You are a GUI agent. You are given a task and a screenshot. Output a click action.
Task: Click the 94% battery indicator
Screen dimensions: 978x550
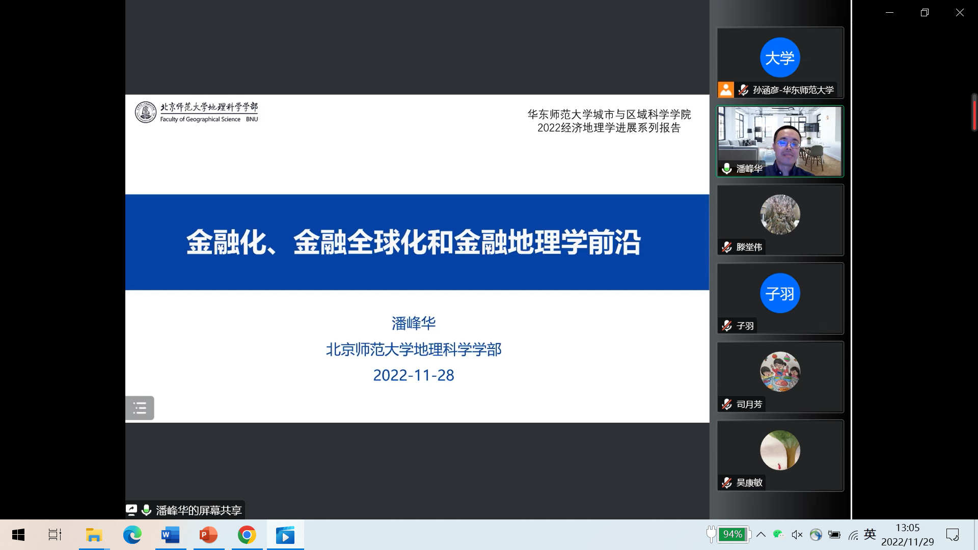pyautogui.click(x=733, y=534)
